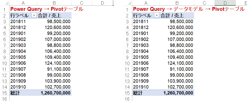Select 102,700,000 value in left pivot

pos(57,87)
